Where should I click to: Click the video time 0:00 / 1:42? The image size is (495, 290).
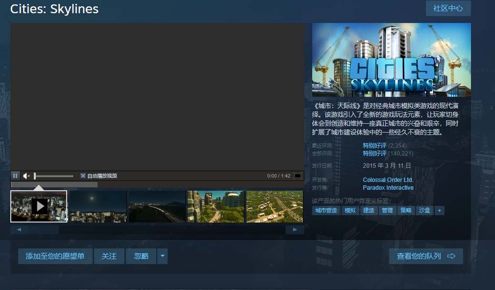[279, 176]
